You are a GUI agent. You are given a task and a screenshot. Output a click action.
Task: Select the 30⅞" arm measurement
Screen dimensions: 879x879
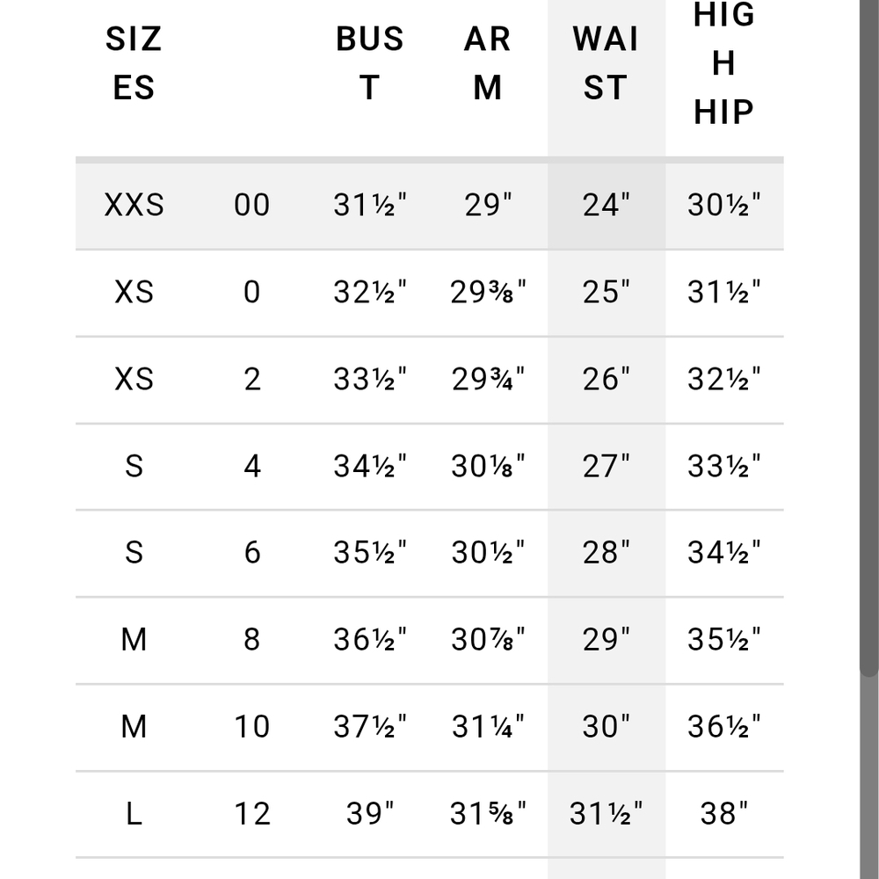tap(488, 640)
